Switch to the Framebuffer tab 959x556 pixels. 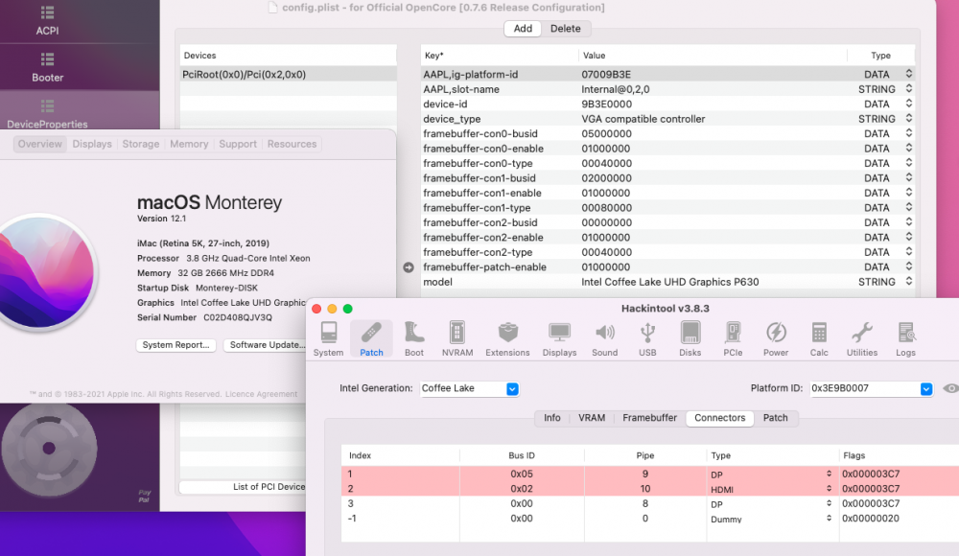tap(649, 418)
